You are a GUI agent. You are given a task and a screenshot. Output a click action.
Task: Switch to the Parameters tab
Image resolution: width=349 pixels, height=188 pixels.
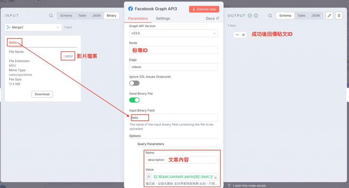pyautogui.click(x=138, y=18)
